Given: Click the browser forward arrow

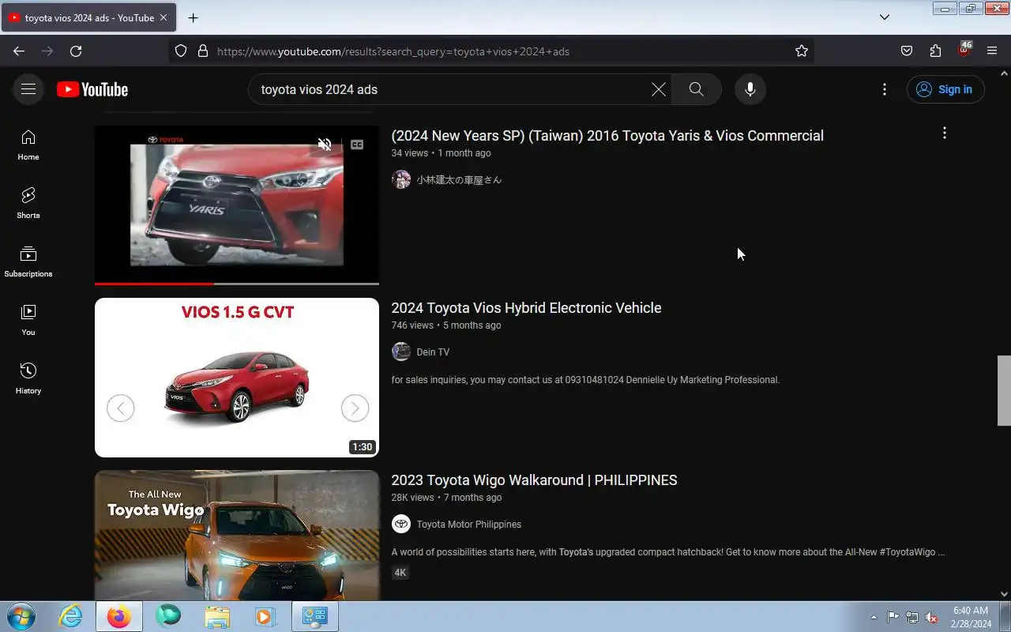Looking at the screenshot, I should pos(47,51).
